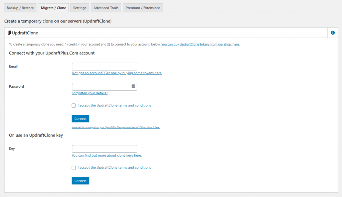Go to the Advanced Tools tab
This screenshot has height=197, width=342.
(x=106, y=8)
